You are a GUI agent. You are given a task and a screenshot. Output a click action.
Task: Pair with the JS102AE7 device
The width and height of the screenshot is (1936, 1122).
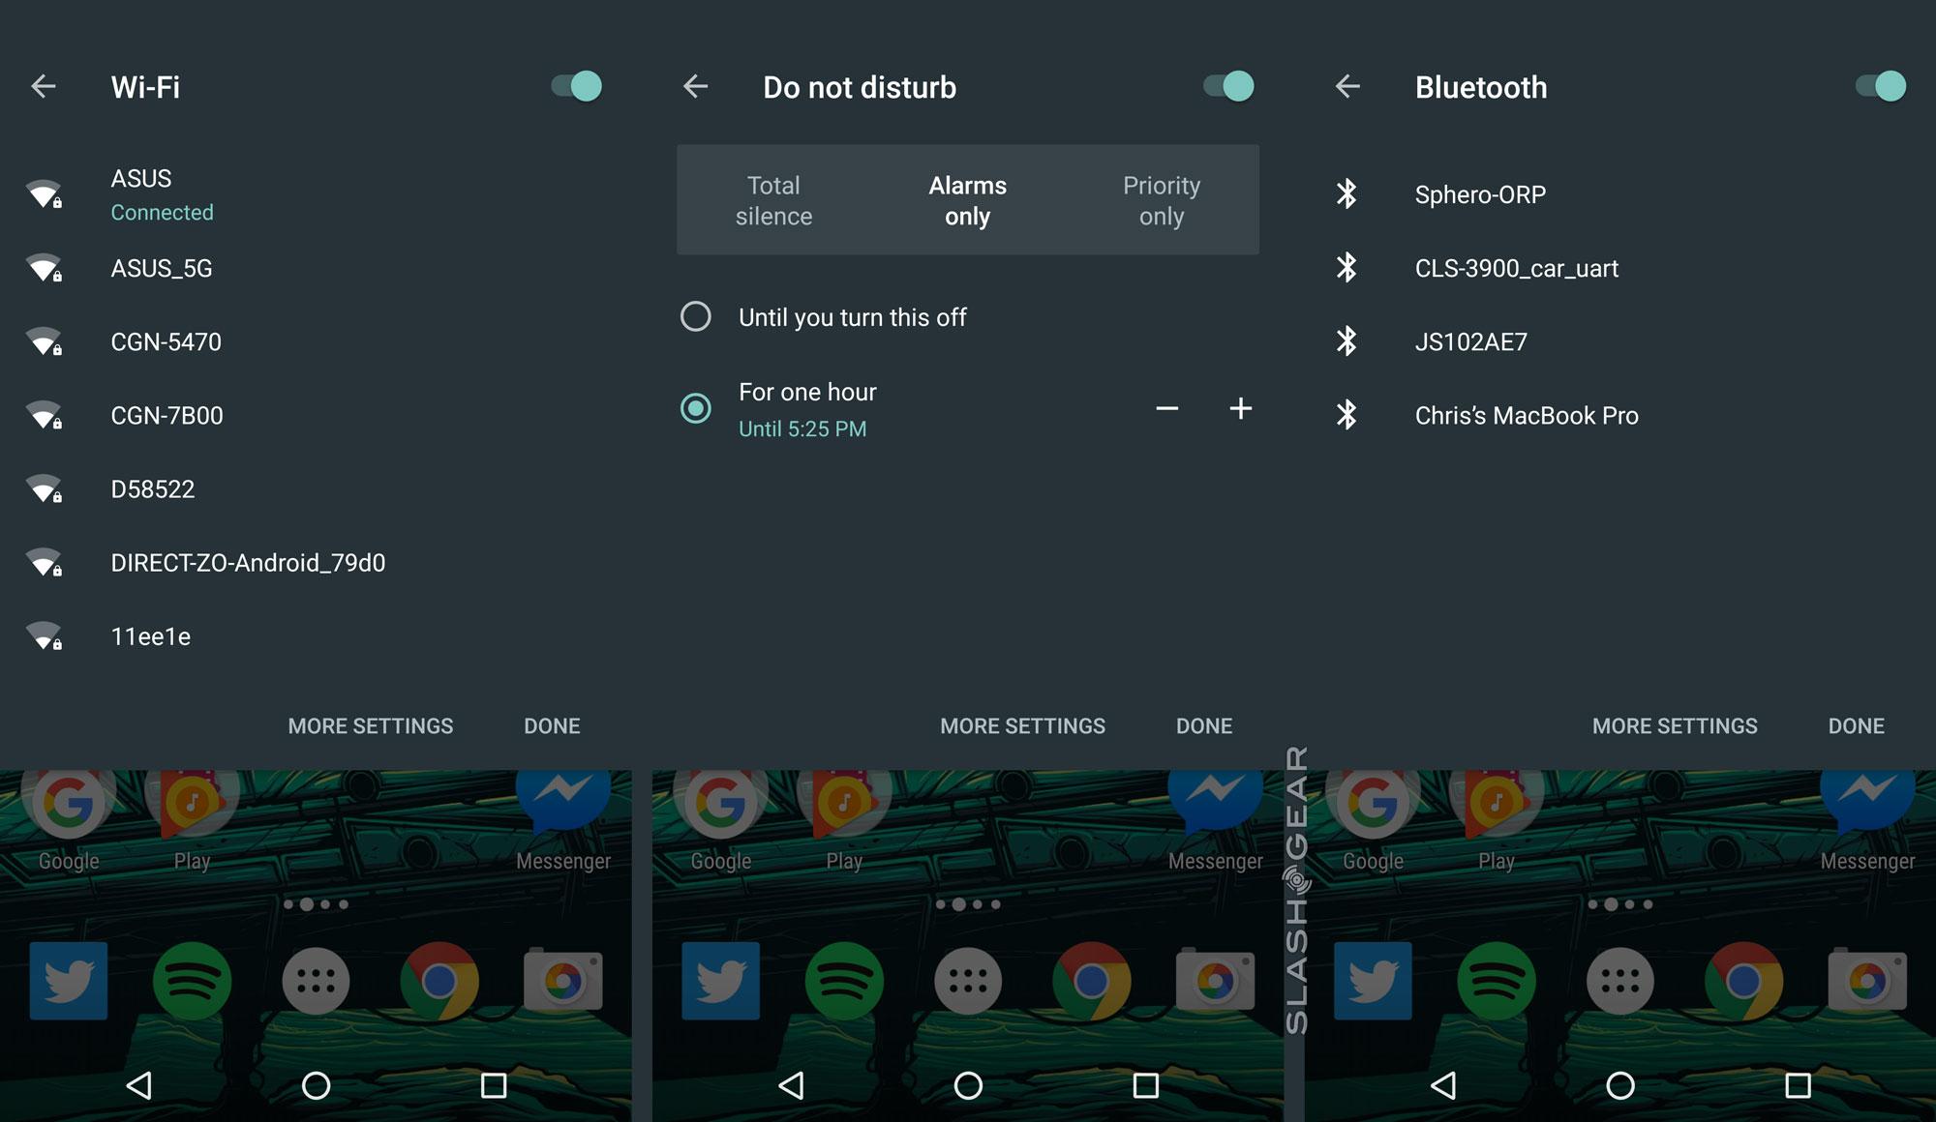point(1620,341)
